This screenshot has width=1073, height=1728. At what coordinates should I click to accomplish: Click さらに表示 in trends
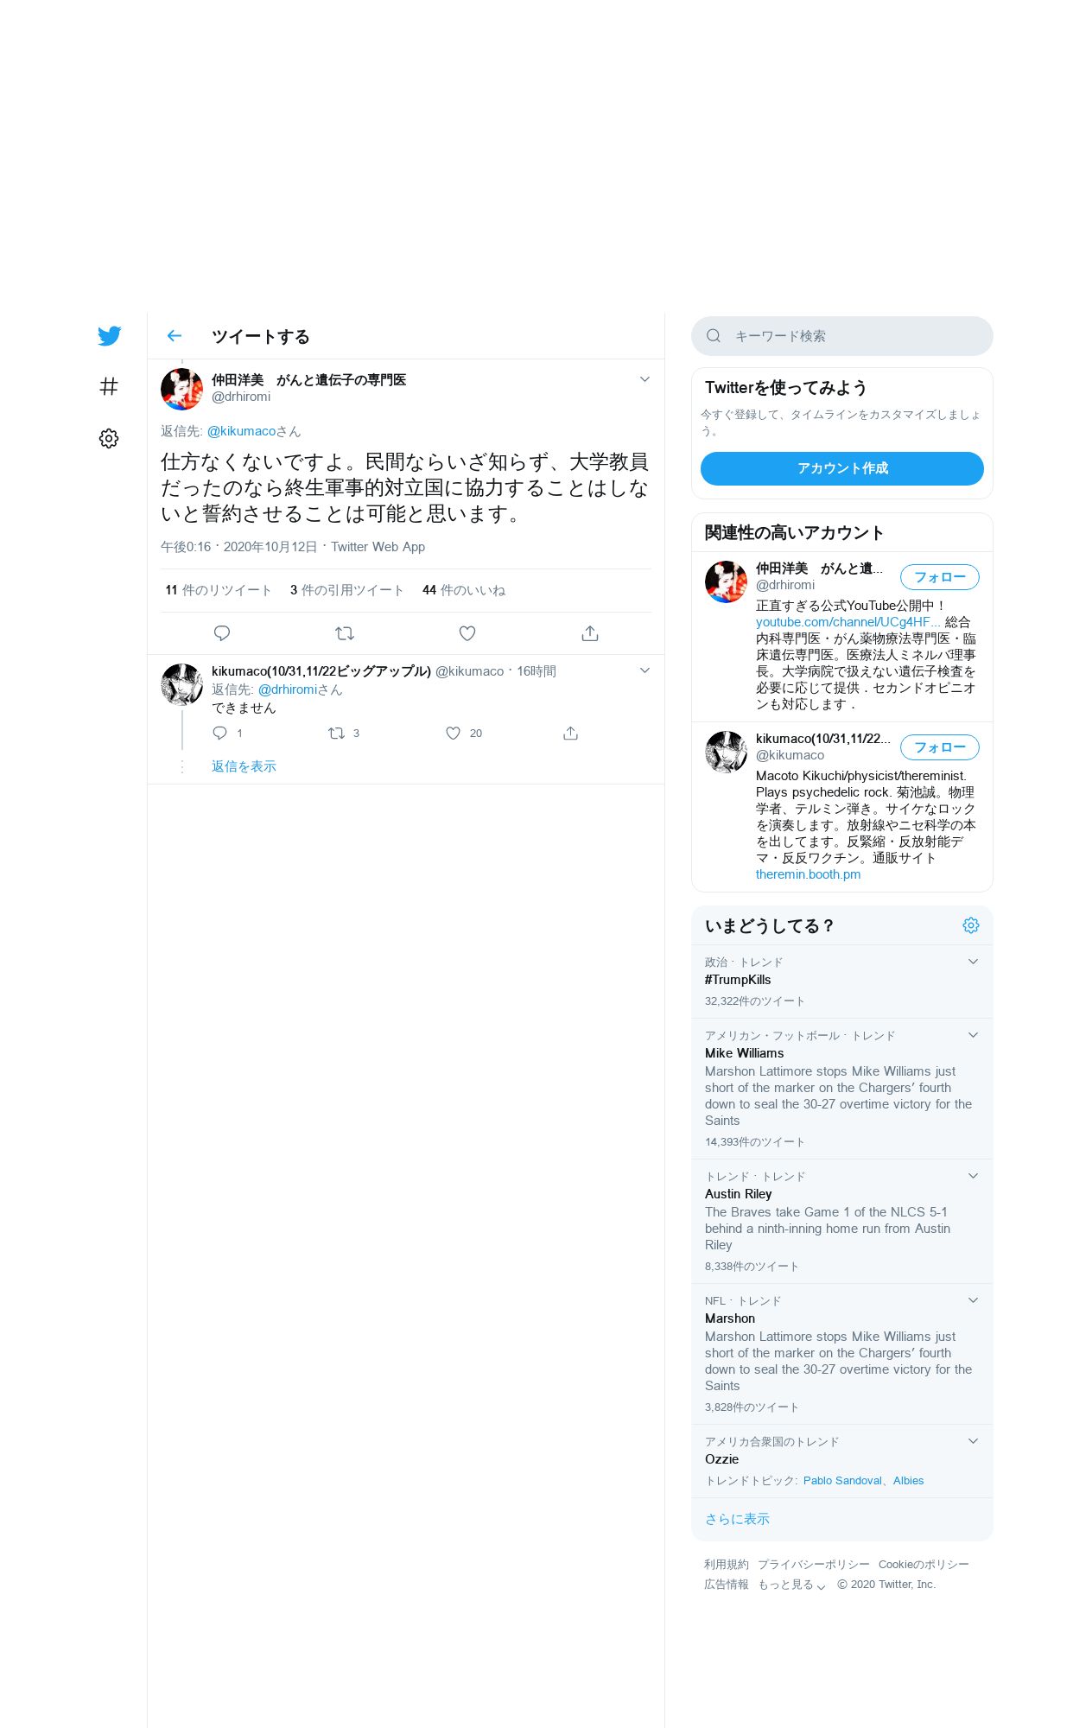click(x=737, y=1519)
